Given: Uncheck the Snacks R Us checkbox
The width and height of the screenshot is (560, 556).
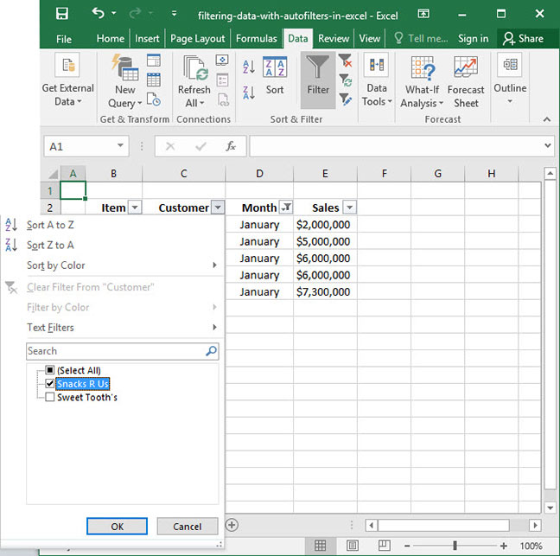Looking at the screenshot, I should coord(50,384).
